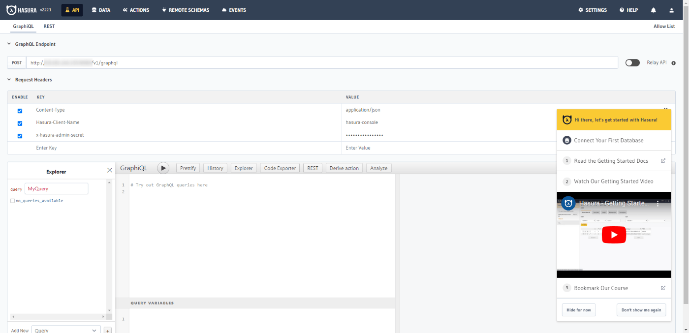Click the Derive action button

point(344,168)
